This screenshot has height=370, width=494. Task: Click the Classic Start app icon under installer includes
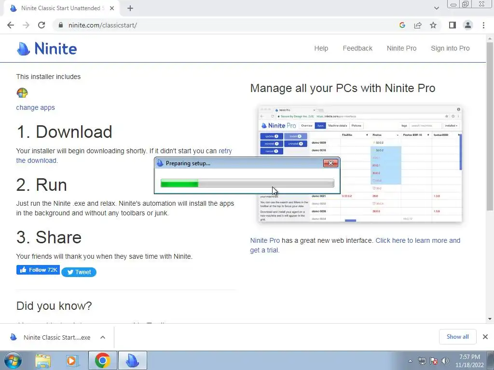[x=22, y=93]
